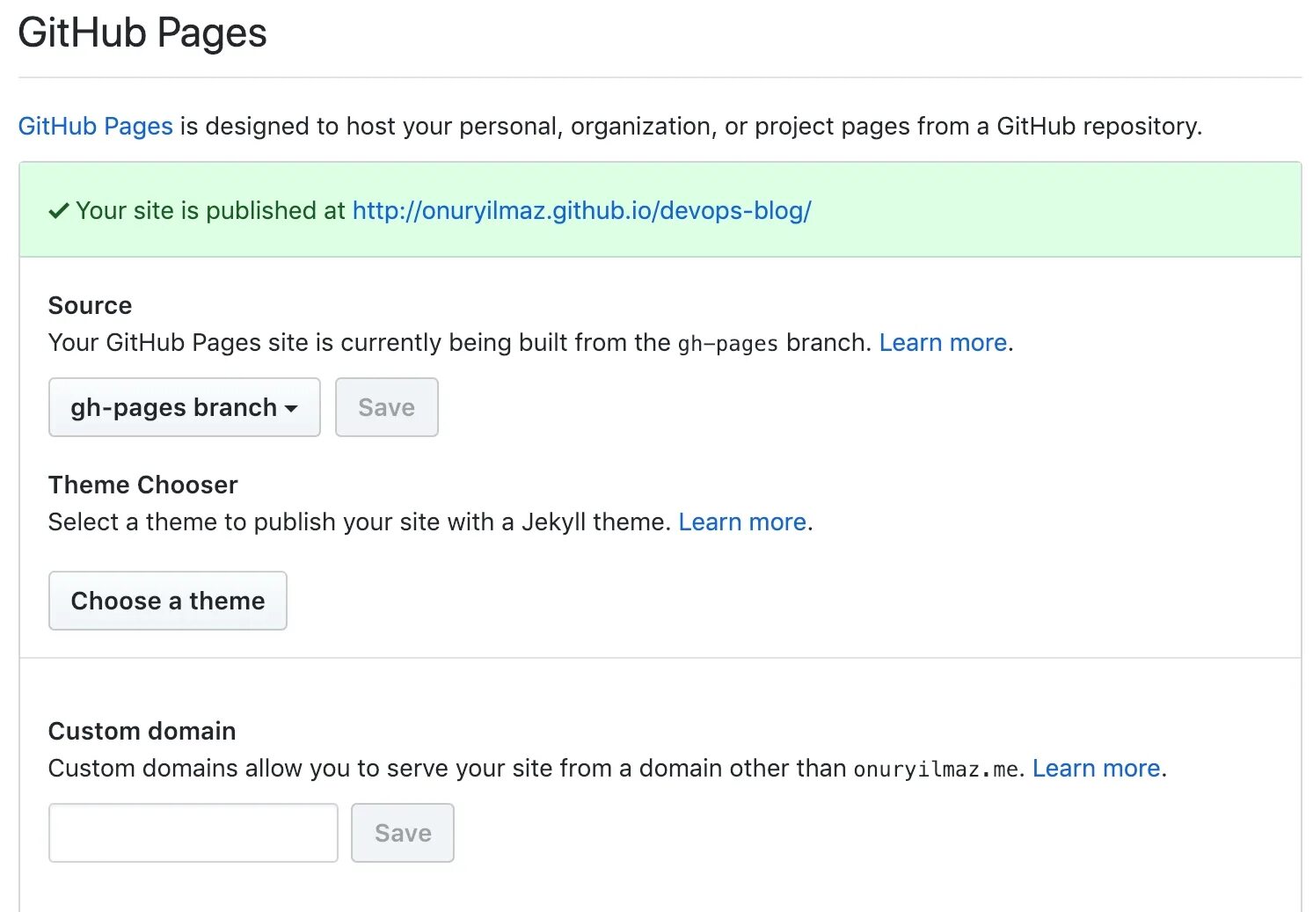Click the Custom domain heading
Image resolution: width=1313 pixels, height=912 pixels.
pos(142,731)
